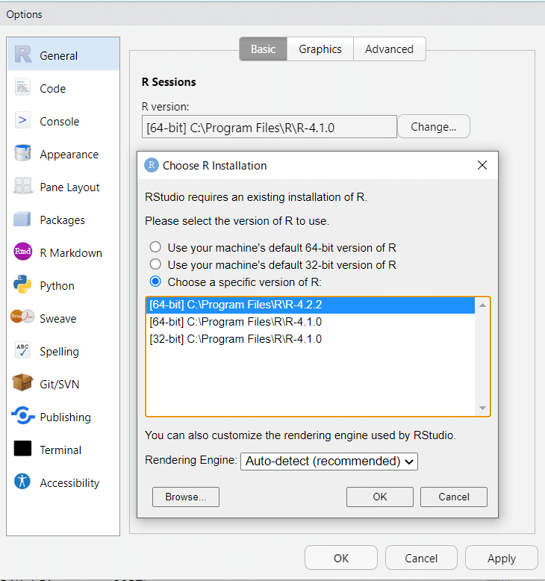Select [64-bit] R-4.2.2 installation entry
Viewport: 545px width, 581px height.
point(311,305)
